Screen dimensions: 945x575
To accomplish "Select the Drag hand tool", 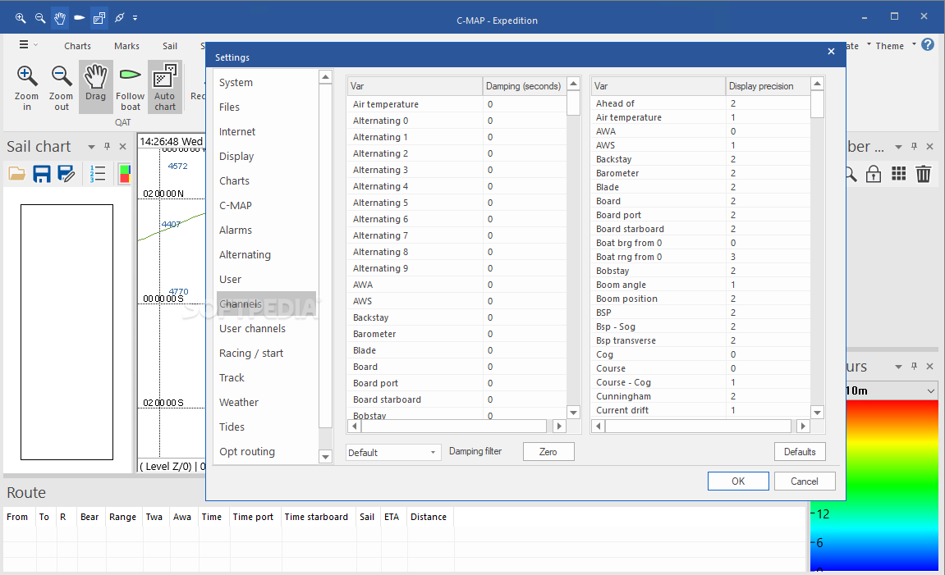I will coord(96,88).
